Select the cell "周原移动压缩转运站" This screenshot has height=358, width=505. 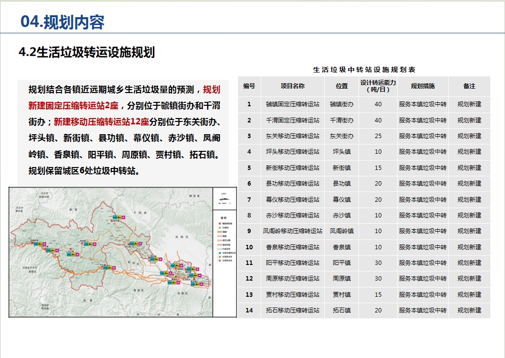[292, 279]
